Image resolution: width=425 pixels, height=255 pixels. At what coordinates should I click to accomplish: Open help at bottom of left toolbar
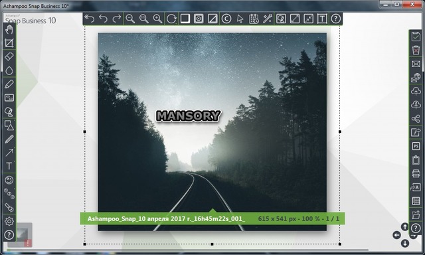coord(9,235)
